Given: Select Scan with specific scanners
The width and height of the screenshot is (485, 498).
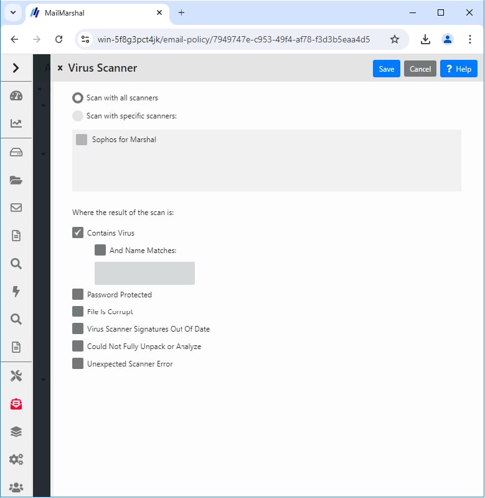Looking at the screenshot, I should (78, 116).
